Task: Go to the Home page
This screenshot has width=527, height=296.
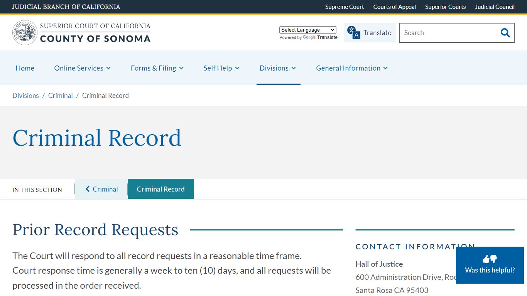Action: 25,68
